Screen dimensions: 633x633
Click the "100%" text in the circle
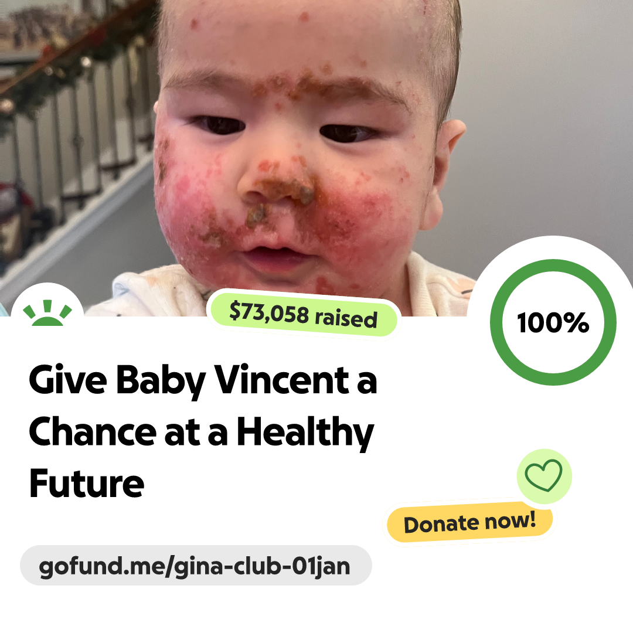tap(553, 322)
